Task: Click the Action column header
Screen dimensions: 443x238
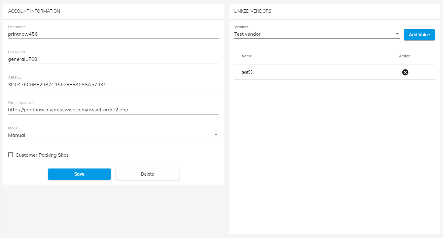Action: click(x=405, y=56)
